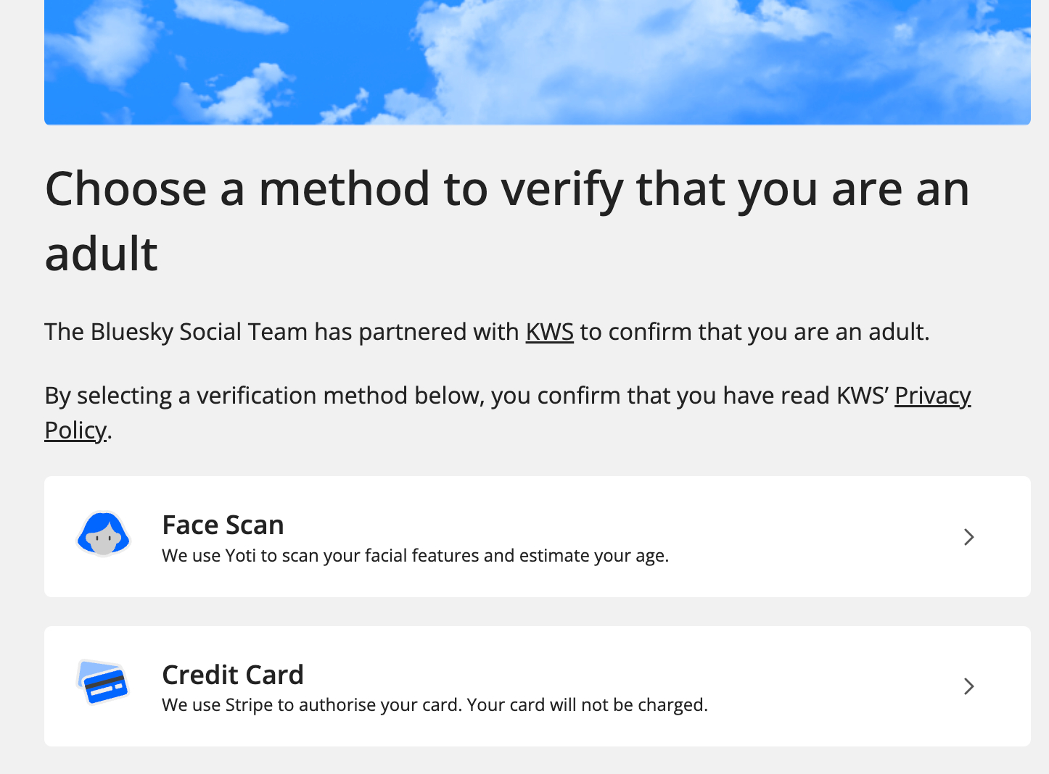Open the KWS link
1049x774 pixels.
[x=549, y=332]
